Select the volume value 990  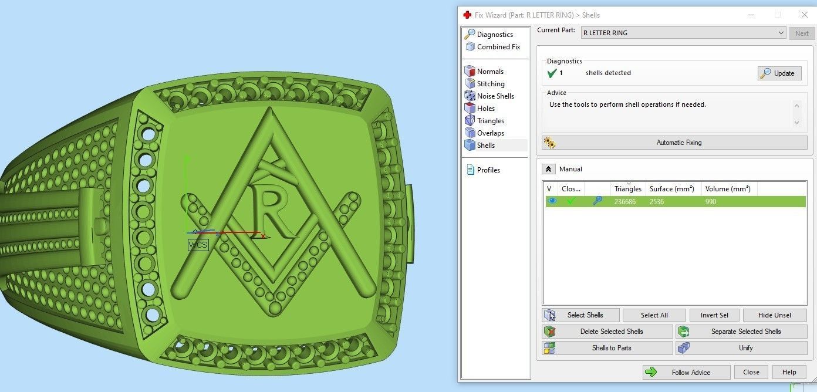pos(711,202)
